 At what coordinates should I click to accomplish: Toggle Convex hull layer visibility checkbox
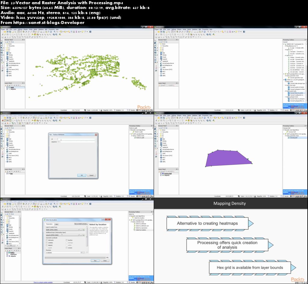(x=161, y=174)
